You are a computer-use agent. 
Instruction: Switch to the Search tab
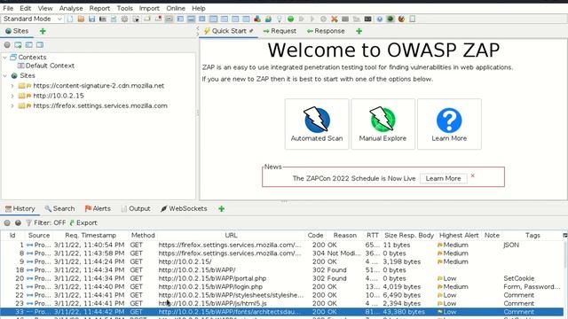point(59,209)
